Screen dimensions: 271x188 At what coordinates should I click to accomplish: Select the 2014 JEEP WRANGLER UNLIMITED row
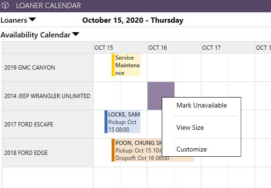pos(48,96)
